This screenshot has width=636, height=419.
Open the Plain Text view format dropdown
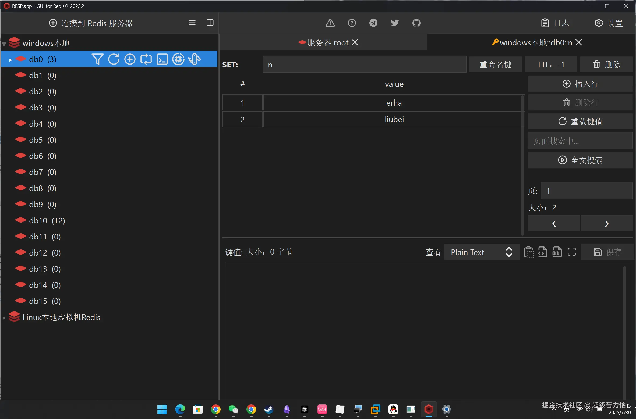point(481,252)
